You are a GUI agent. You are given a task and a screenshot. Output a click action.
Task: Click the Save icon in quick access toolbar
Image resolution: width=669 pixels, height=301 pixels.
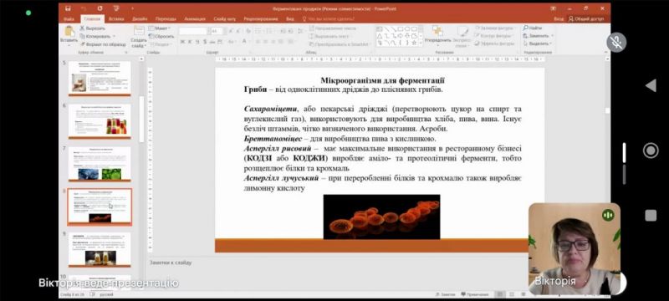coord(68,8)
